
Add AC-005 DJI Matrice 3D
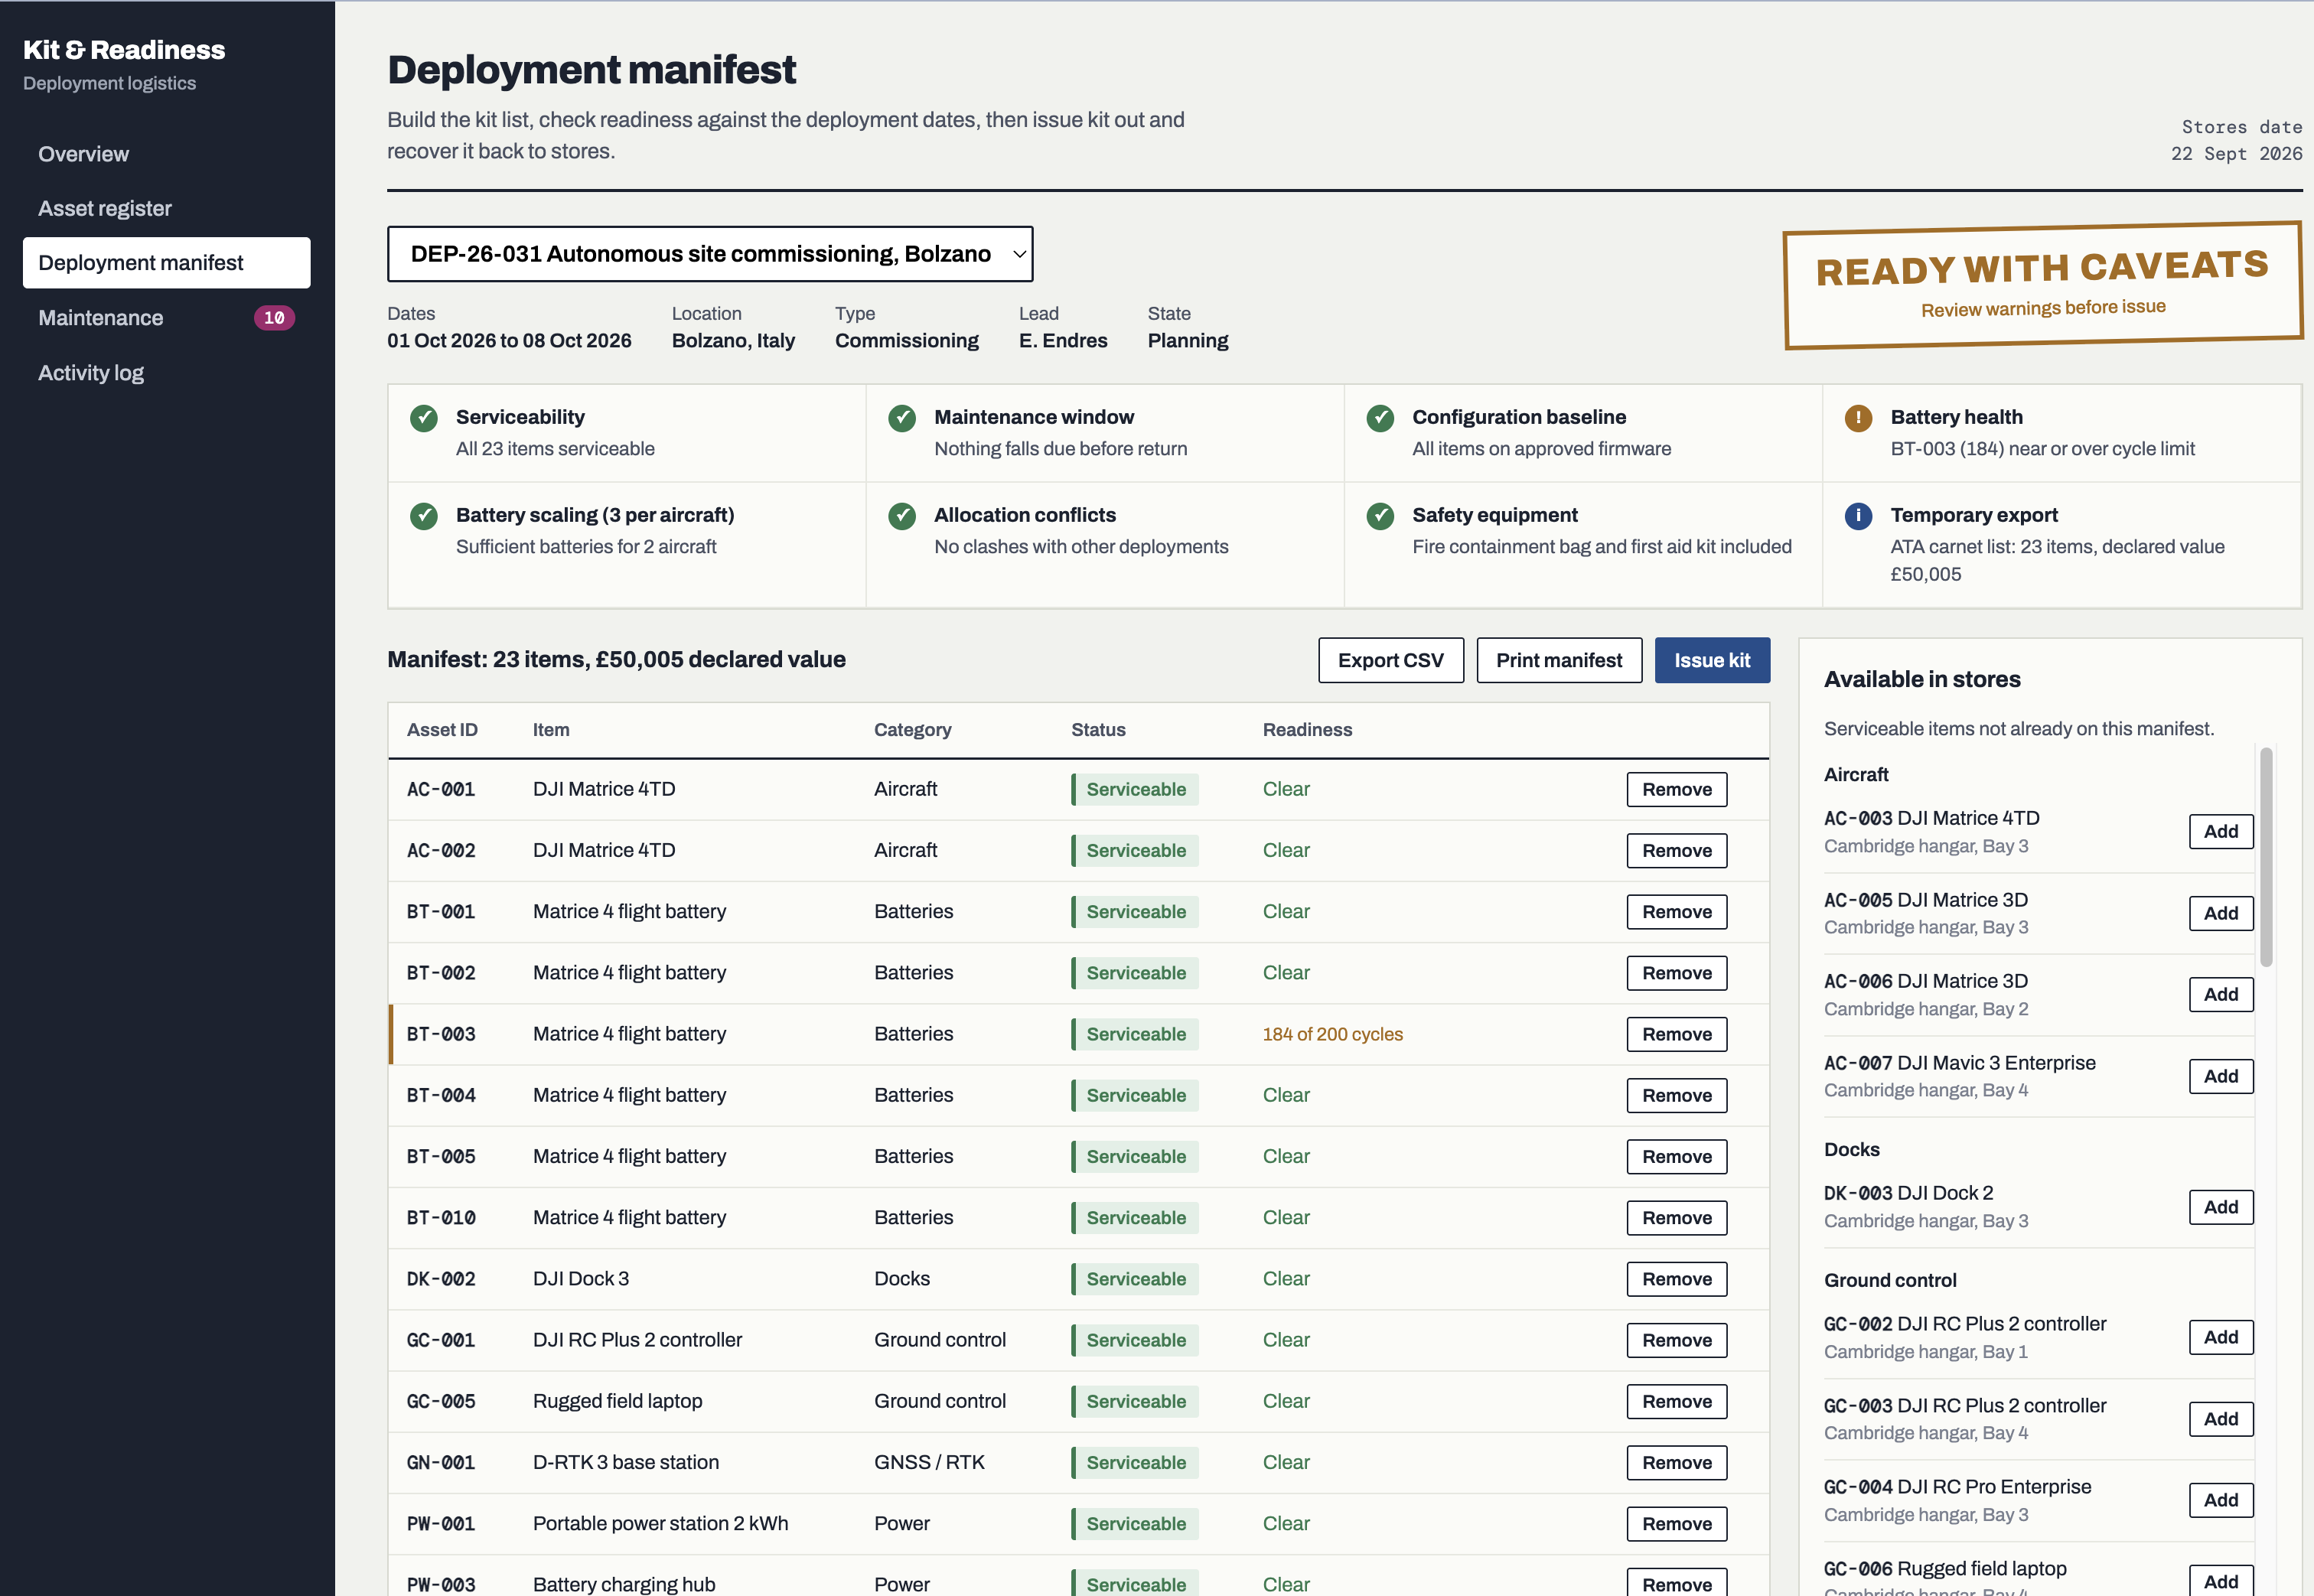pyautogui.click(x=2221, y=913)
